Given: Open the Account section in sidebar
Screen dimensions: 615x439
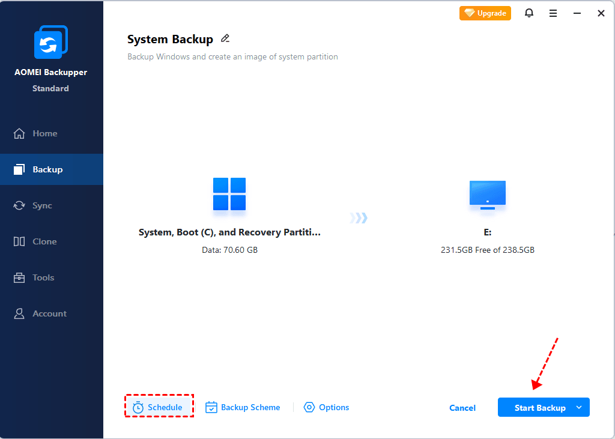Looking at the screenshot, I should [x=48, y=313].
